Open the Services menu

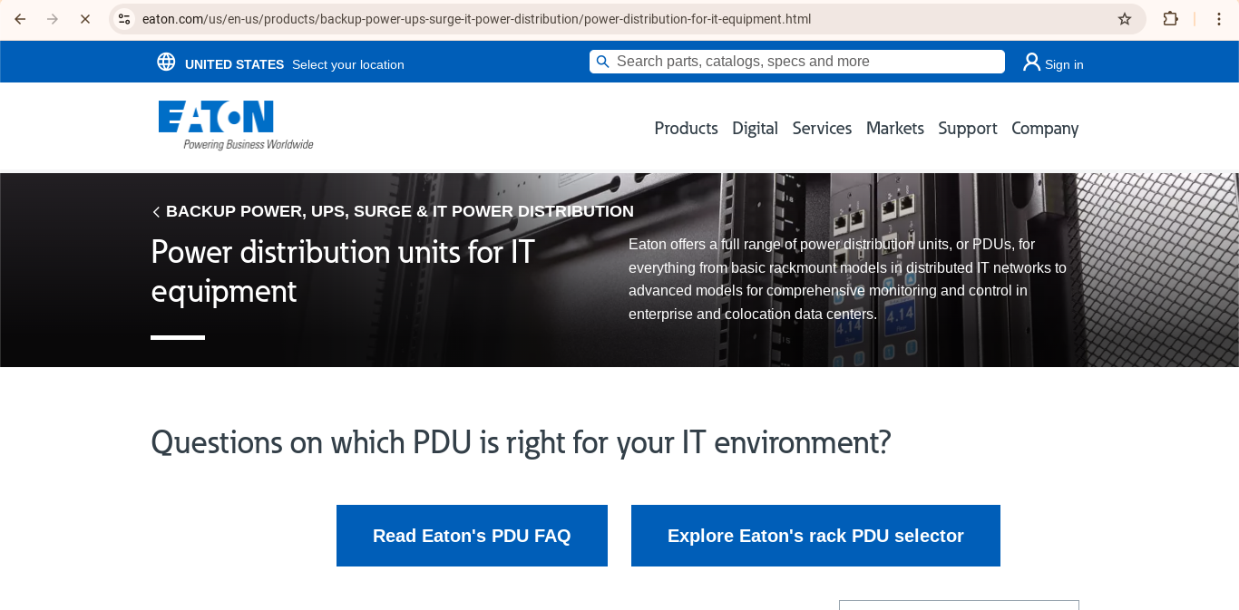pos(822,129)
